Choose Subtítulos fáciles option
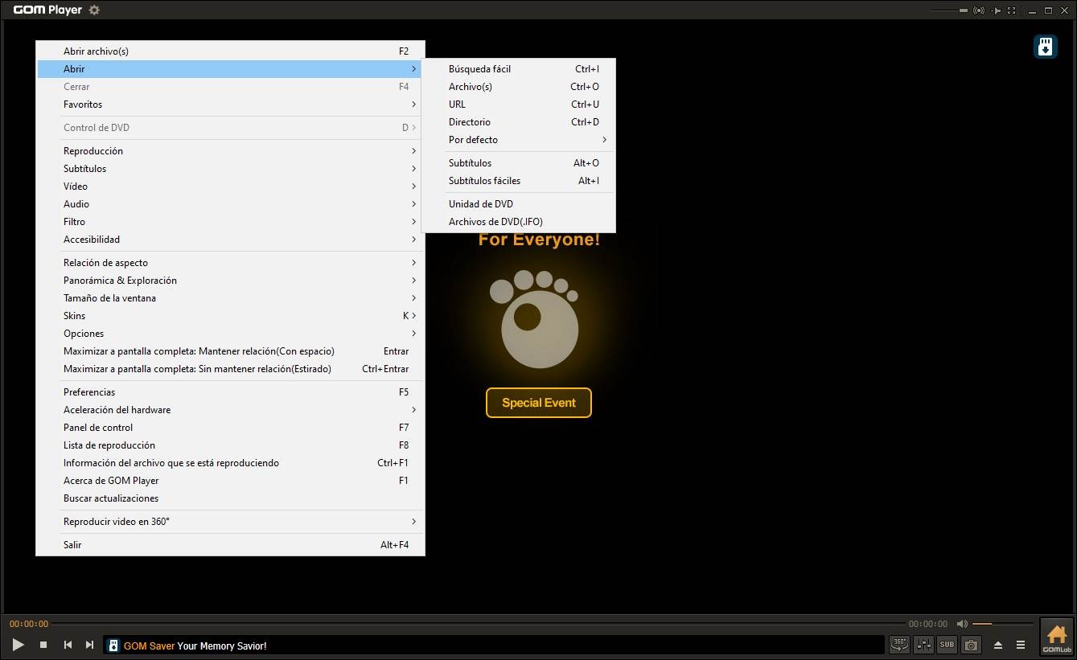The image size is (1077, 660). [519, 181]
